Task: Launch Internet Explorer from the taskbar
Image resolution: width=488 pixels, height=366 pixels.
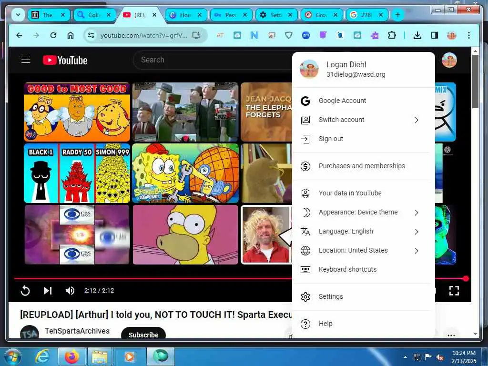Action: click(x=42, y=356)
